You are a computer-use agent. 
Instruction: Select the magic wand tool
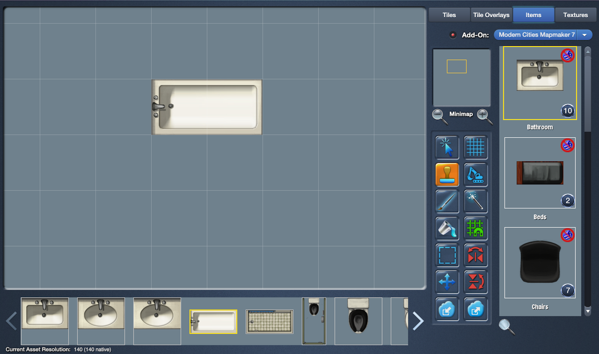pos(475,202)
